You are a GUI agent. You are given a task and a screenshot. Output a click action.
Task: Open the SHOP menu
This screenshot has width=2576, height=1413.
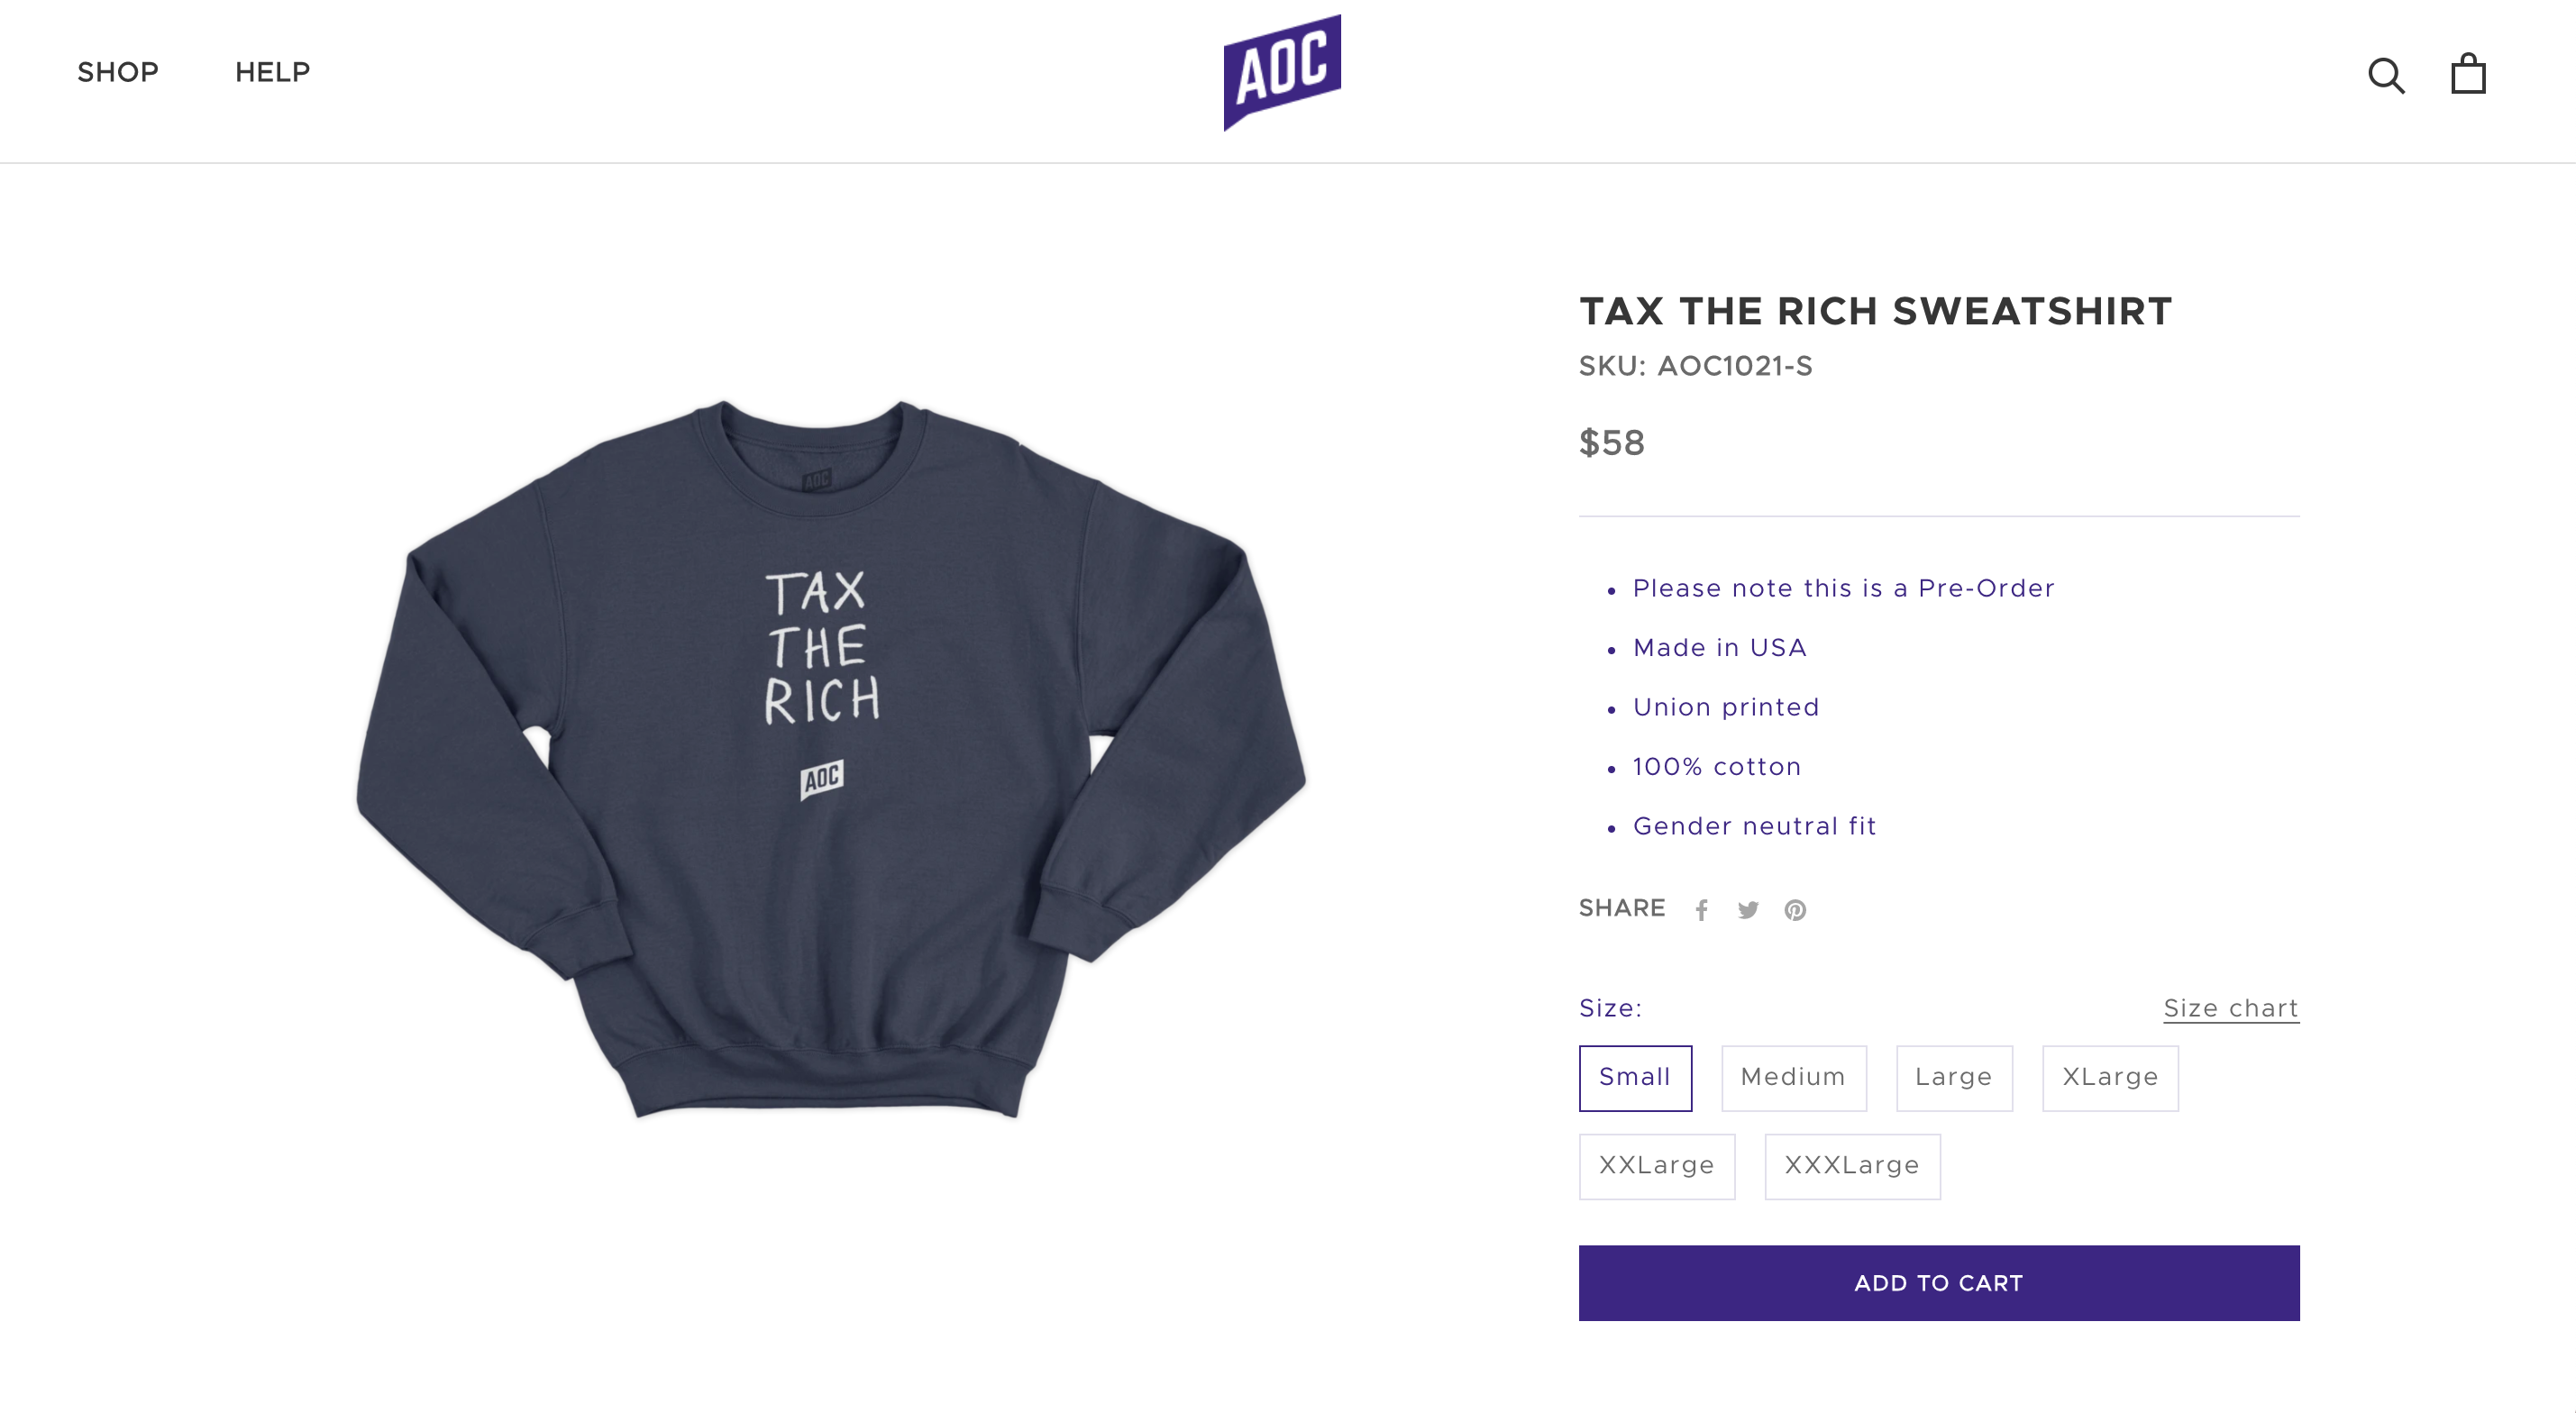pyautogui.click(x=118, y=72)
